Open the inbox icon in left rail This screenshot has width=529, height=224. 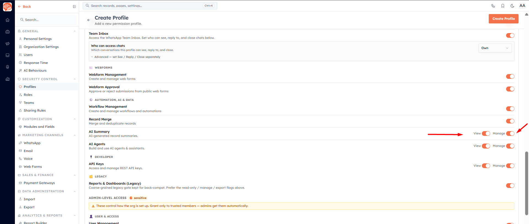[x=7, y=55]
